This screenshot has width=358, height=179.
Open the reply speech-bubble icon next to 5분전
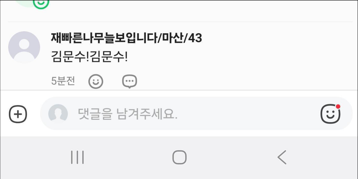tap(130, 81)
